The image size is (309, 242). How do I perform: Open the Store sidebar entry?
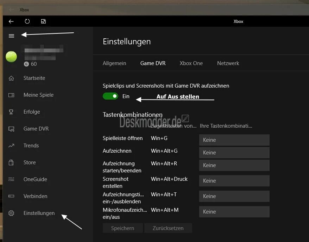pos(30,163)
